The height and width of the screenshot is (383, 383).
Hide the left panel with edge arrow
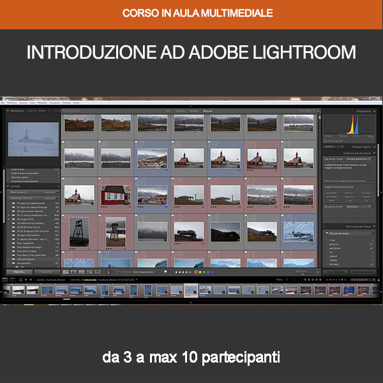(1, 192)
